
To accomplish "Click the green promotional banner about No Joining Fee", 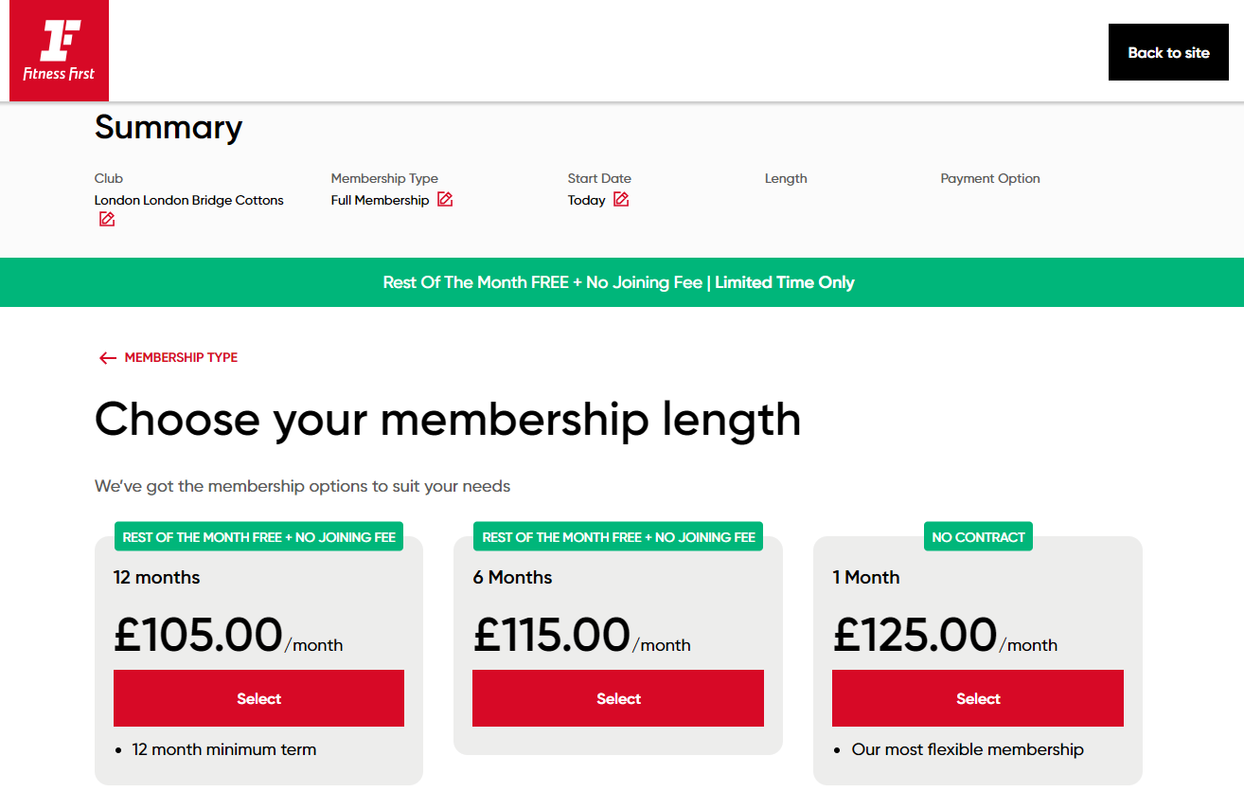I will pyautogui.click(x=622, y=281).
